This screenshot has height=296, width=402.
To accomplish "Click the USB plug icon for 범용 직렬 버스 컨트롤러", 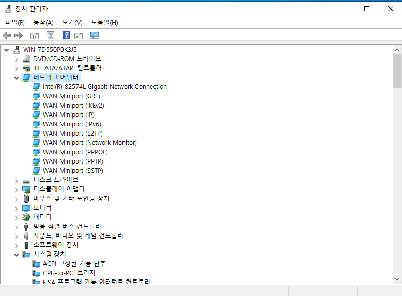I will [26, 227].
